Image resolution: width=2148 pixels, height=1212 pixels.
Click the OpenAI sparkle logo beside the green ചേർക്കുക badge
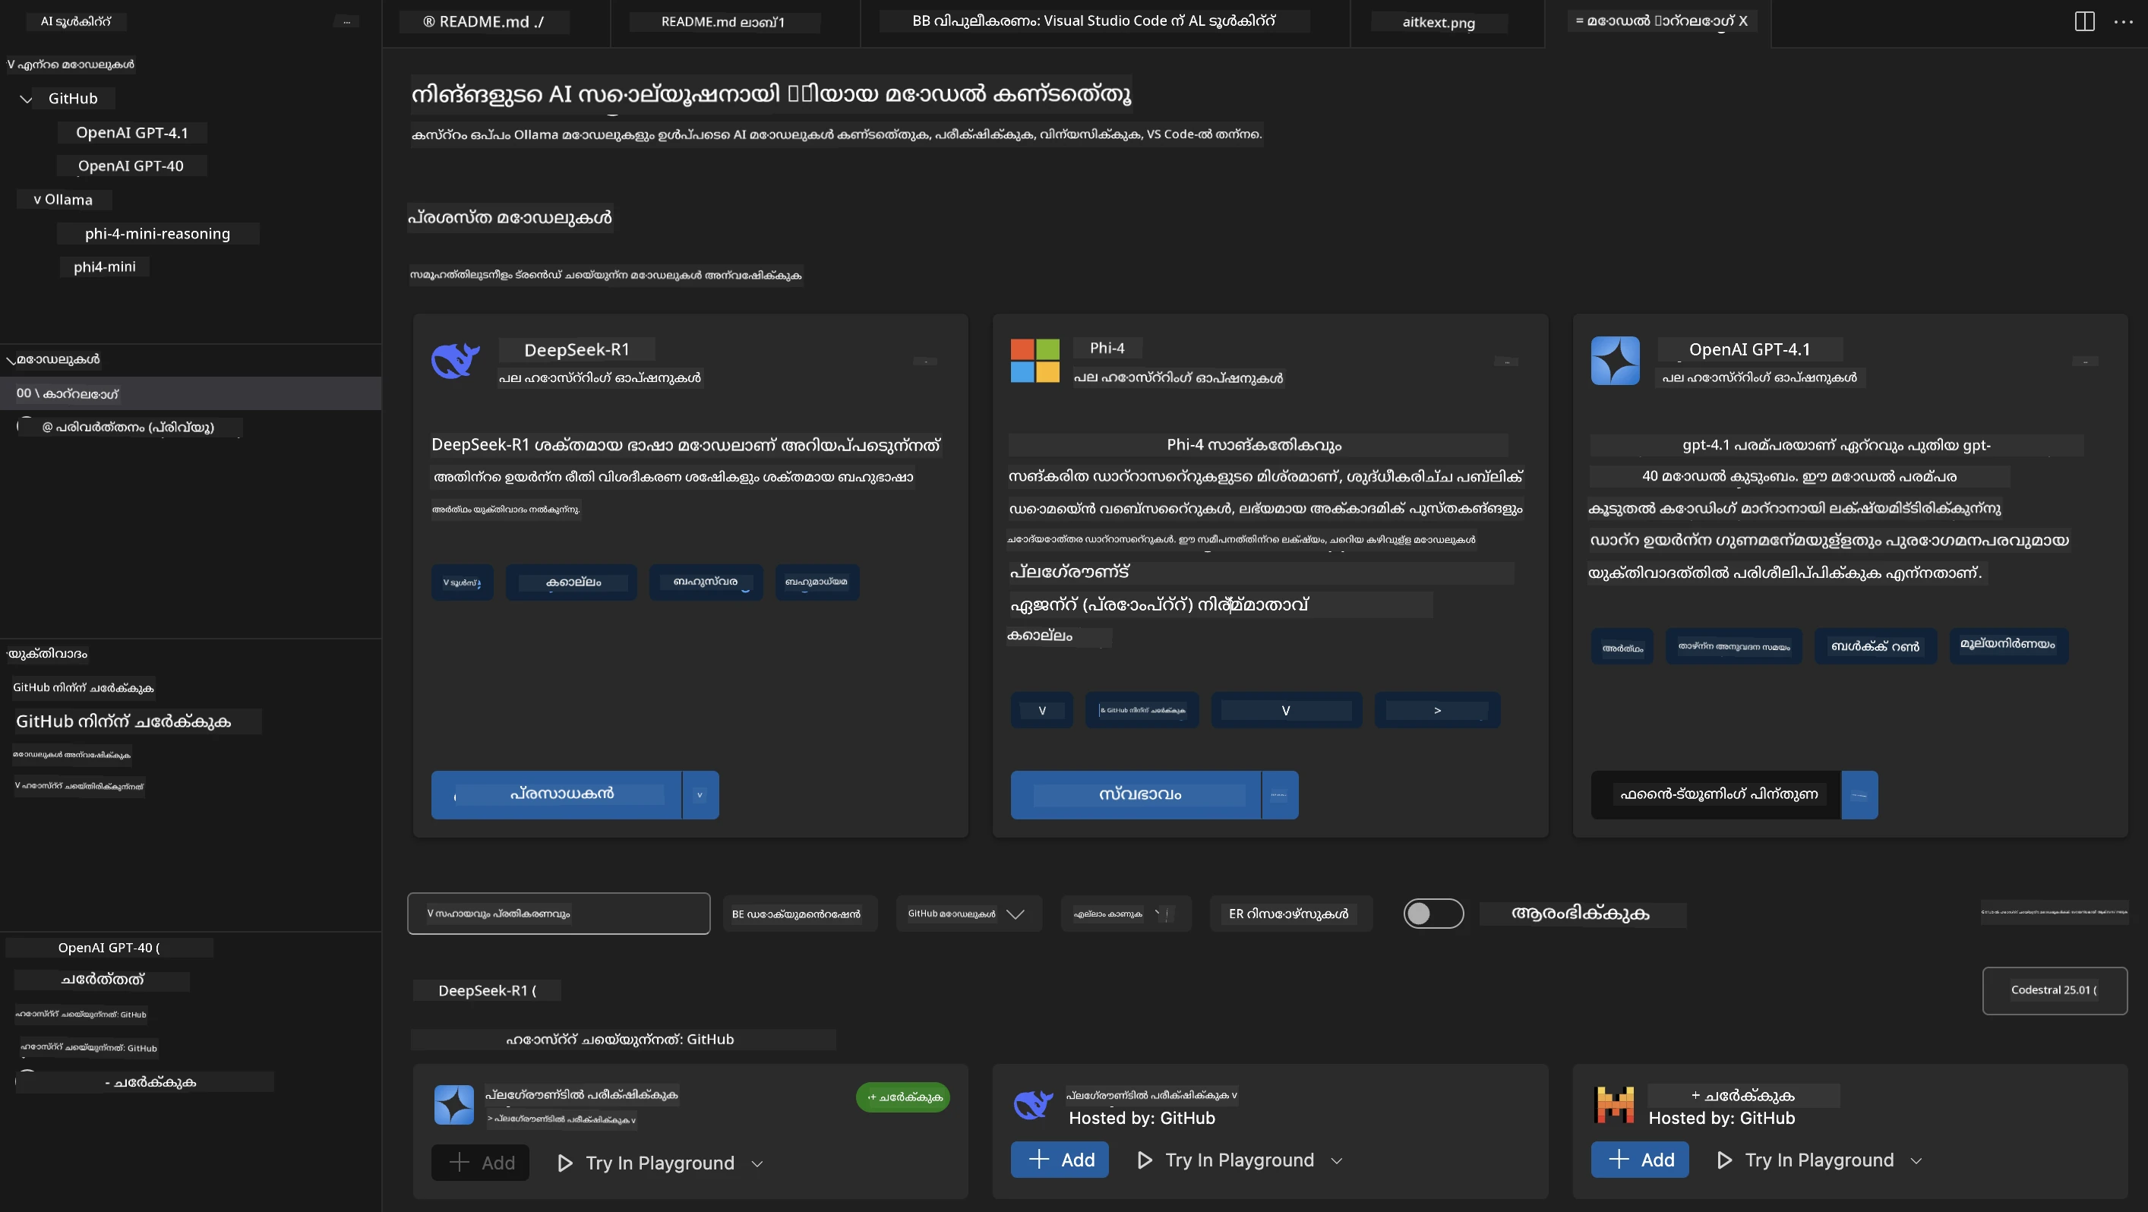pos(453,1104)
